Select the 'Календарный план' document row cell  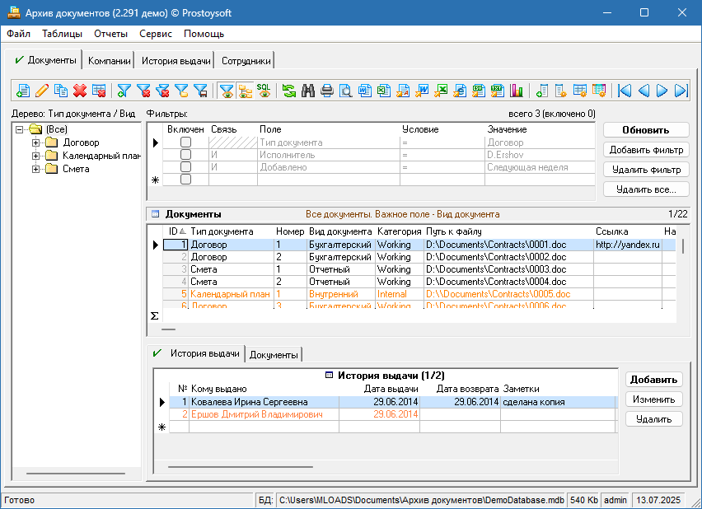230,294
